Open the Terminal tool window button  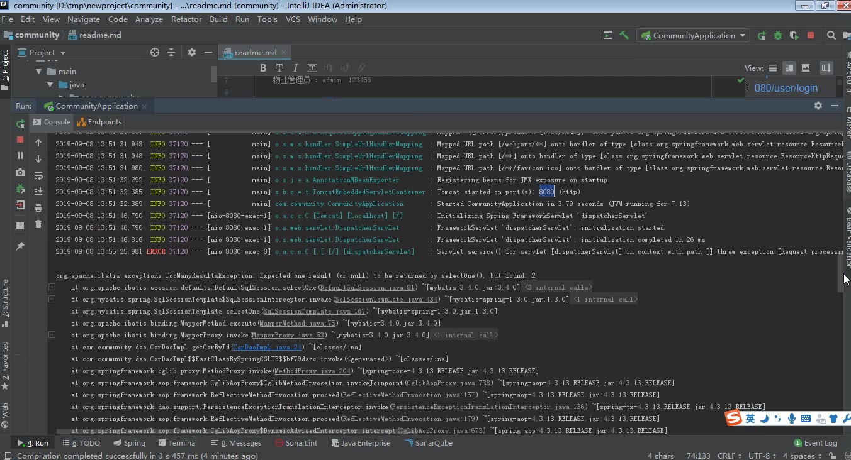coord(177,443)
